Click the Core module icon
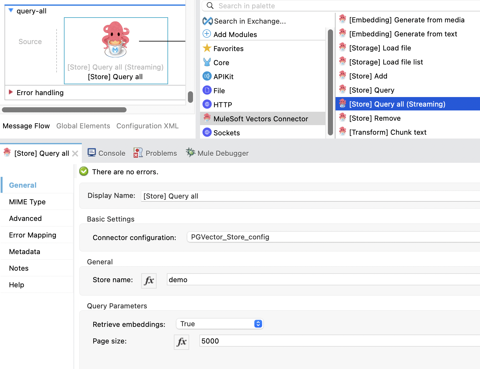 [x=207, y=62]
